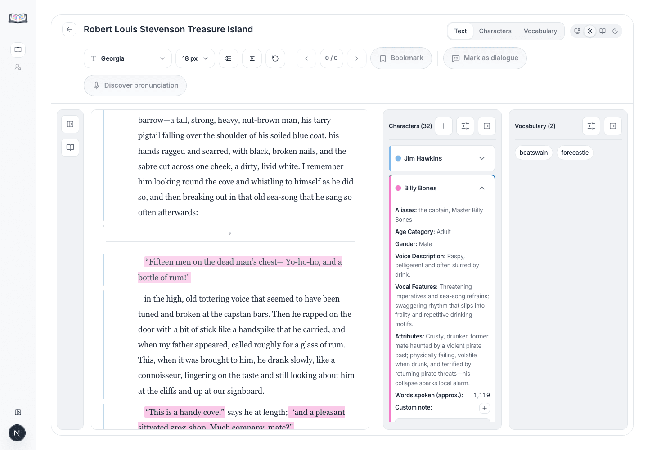The height and width of the screenshot is (450, 648).
Task: Open the reading view book icon in left panel
Action: click(70, 148)
